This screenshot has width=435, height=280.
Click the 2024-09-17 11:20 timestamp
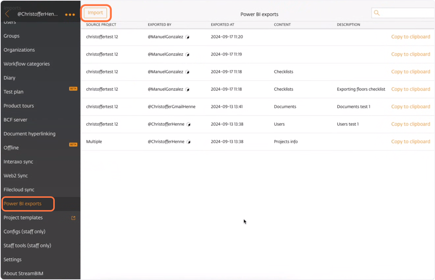tap(227, 37)
